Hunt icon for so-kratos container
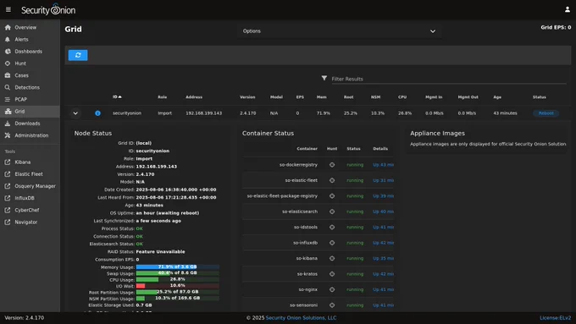The image size is (576, 324). pyautogui.click(x=332, y=274)
